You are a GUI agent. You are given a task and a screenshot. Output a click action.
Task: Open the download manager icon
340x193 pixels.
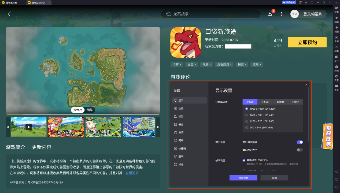click(x=270, y=14)
